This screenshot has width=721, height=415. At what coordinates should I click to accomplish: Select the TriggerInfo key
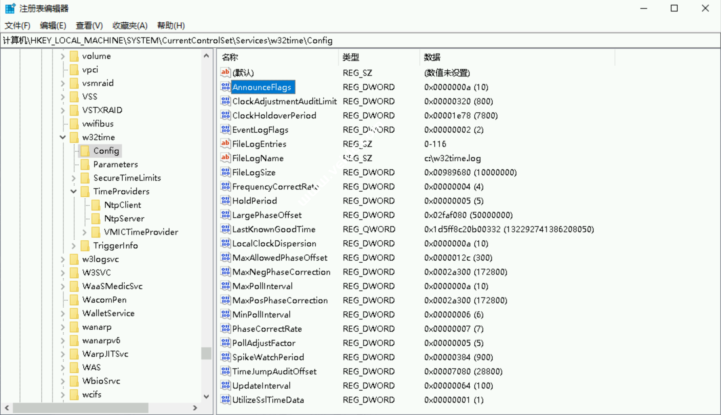pos(115,245)
